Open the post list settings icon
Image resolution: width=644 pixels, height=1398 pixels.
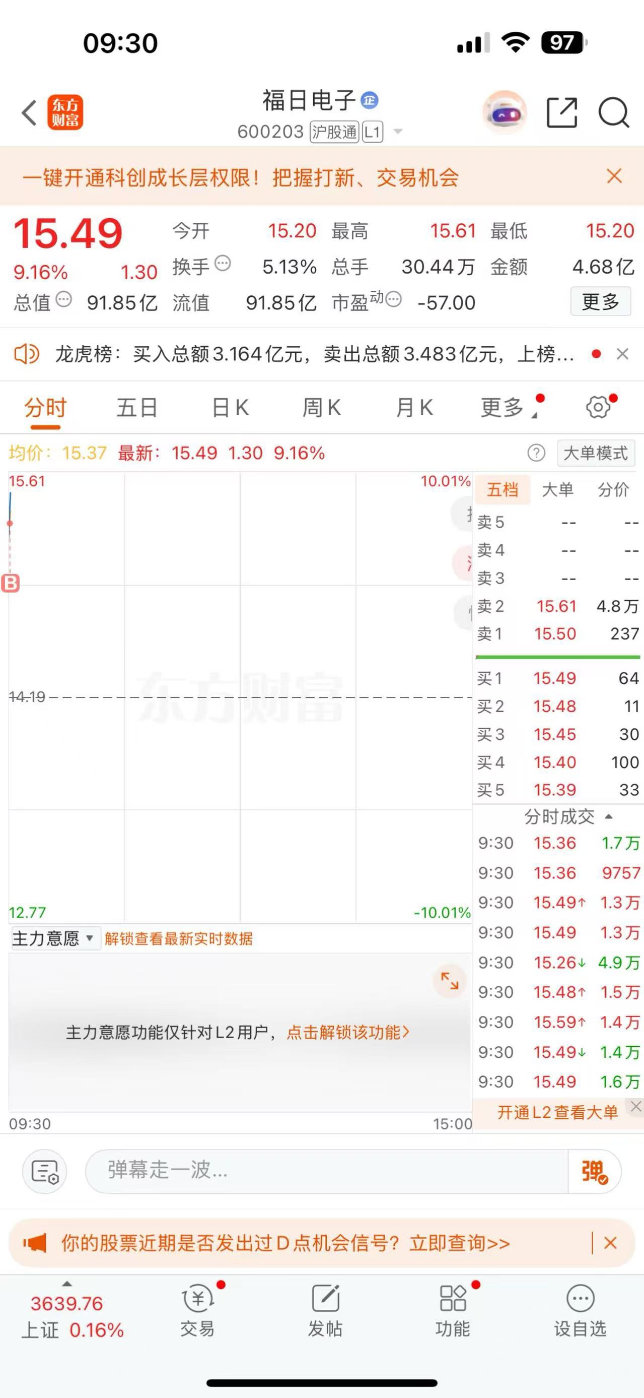point(45,1171)
